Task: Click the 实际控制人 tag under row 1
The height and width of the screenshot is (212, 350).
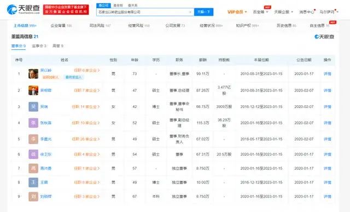Action: [x=50, y=77]
